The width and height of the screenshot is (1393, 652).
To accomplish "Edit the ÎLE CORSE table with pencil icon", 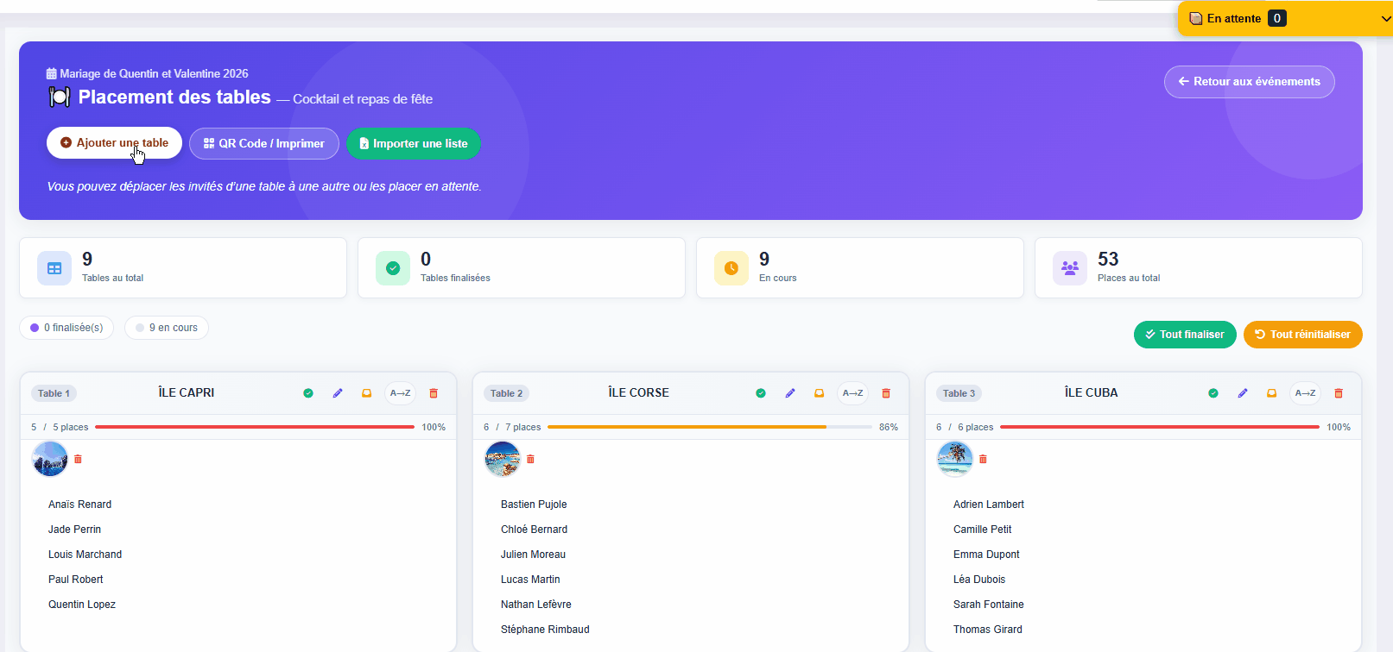I will pos(790,393).
